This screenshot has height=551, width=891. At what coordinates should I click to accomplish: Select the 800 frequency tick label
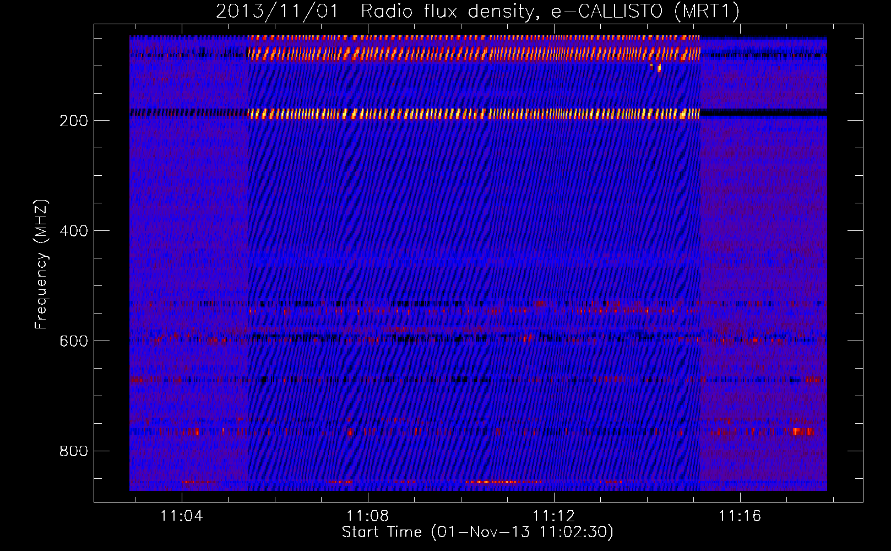tap(74, 451)
